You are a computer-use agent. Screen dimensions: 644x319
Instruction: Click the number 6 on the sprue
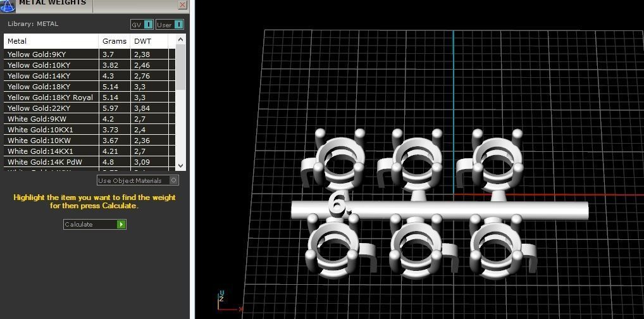tap(338, 203)
